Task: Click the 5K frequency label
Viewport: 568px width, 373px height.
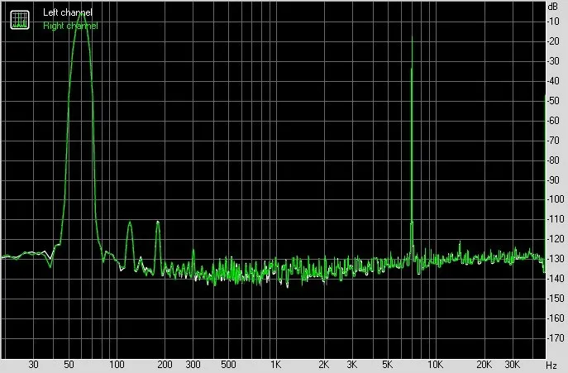Action: click(x=387, y=364)
